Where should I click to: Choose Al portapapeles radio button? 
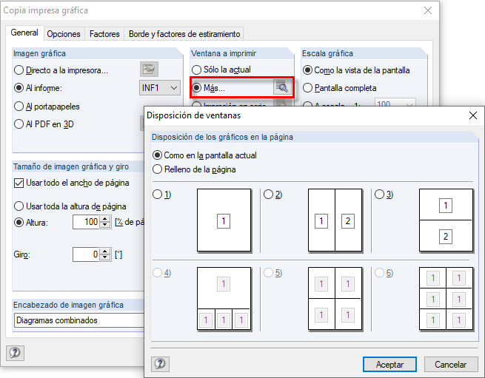(x=19, y=106)
